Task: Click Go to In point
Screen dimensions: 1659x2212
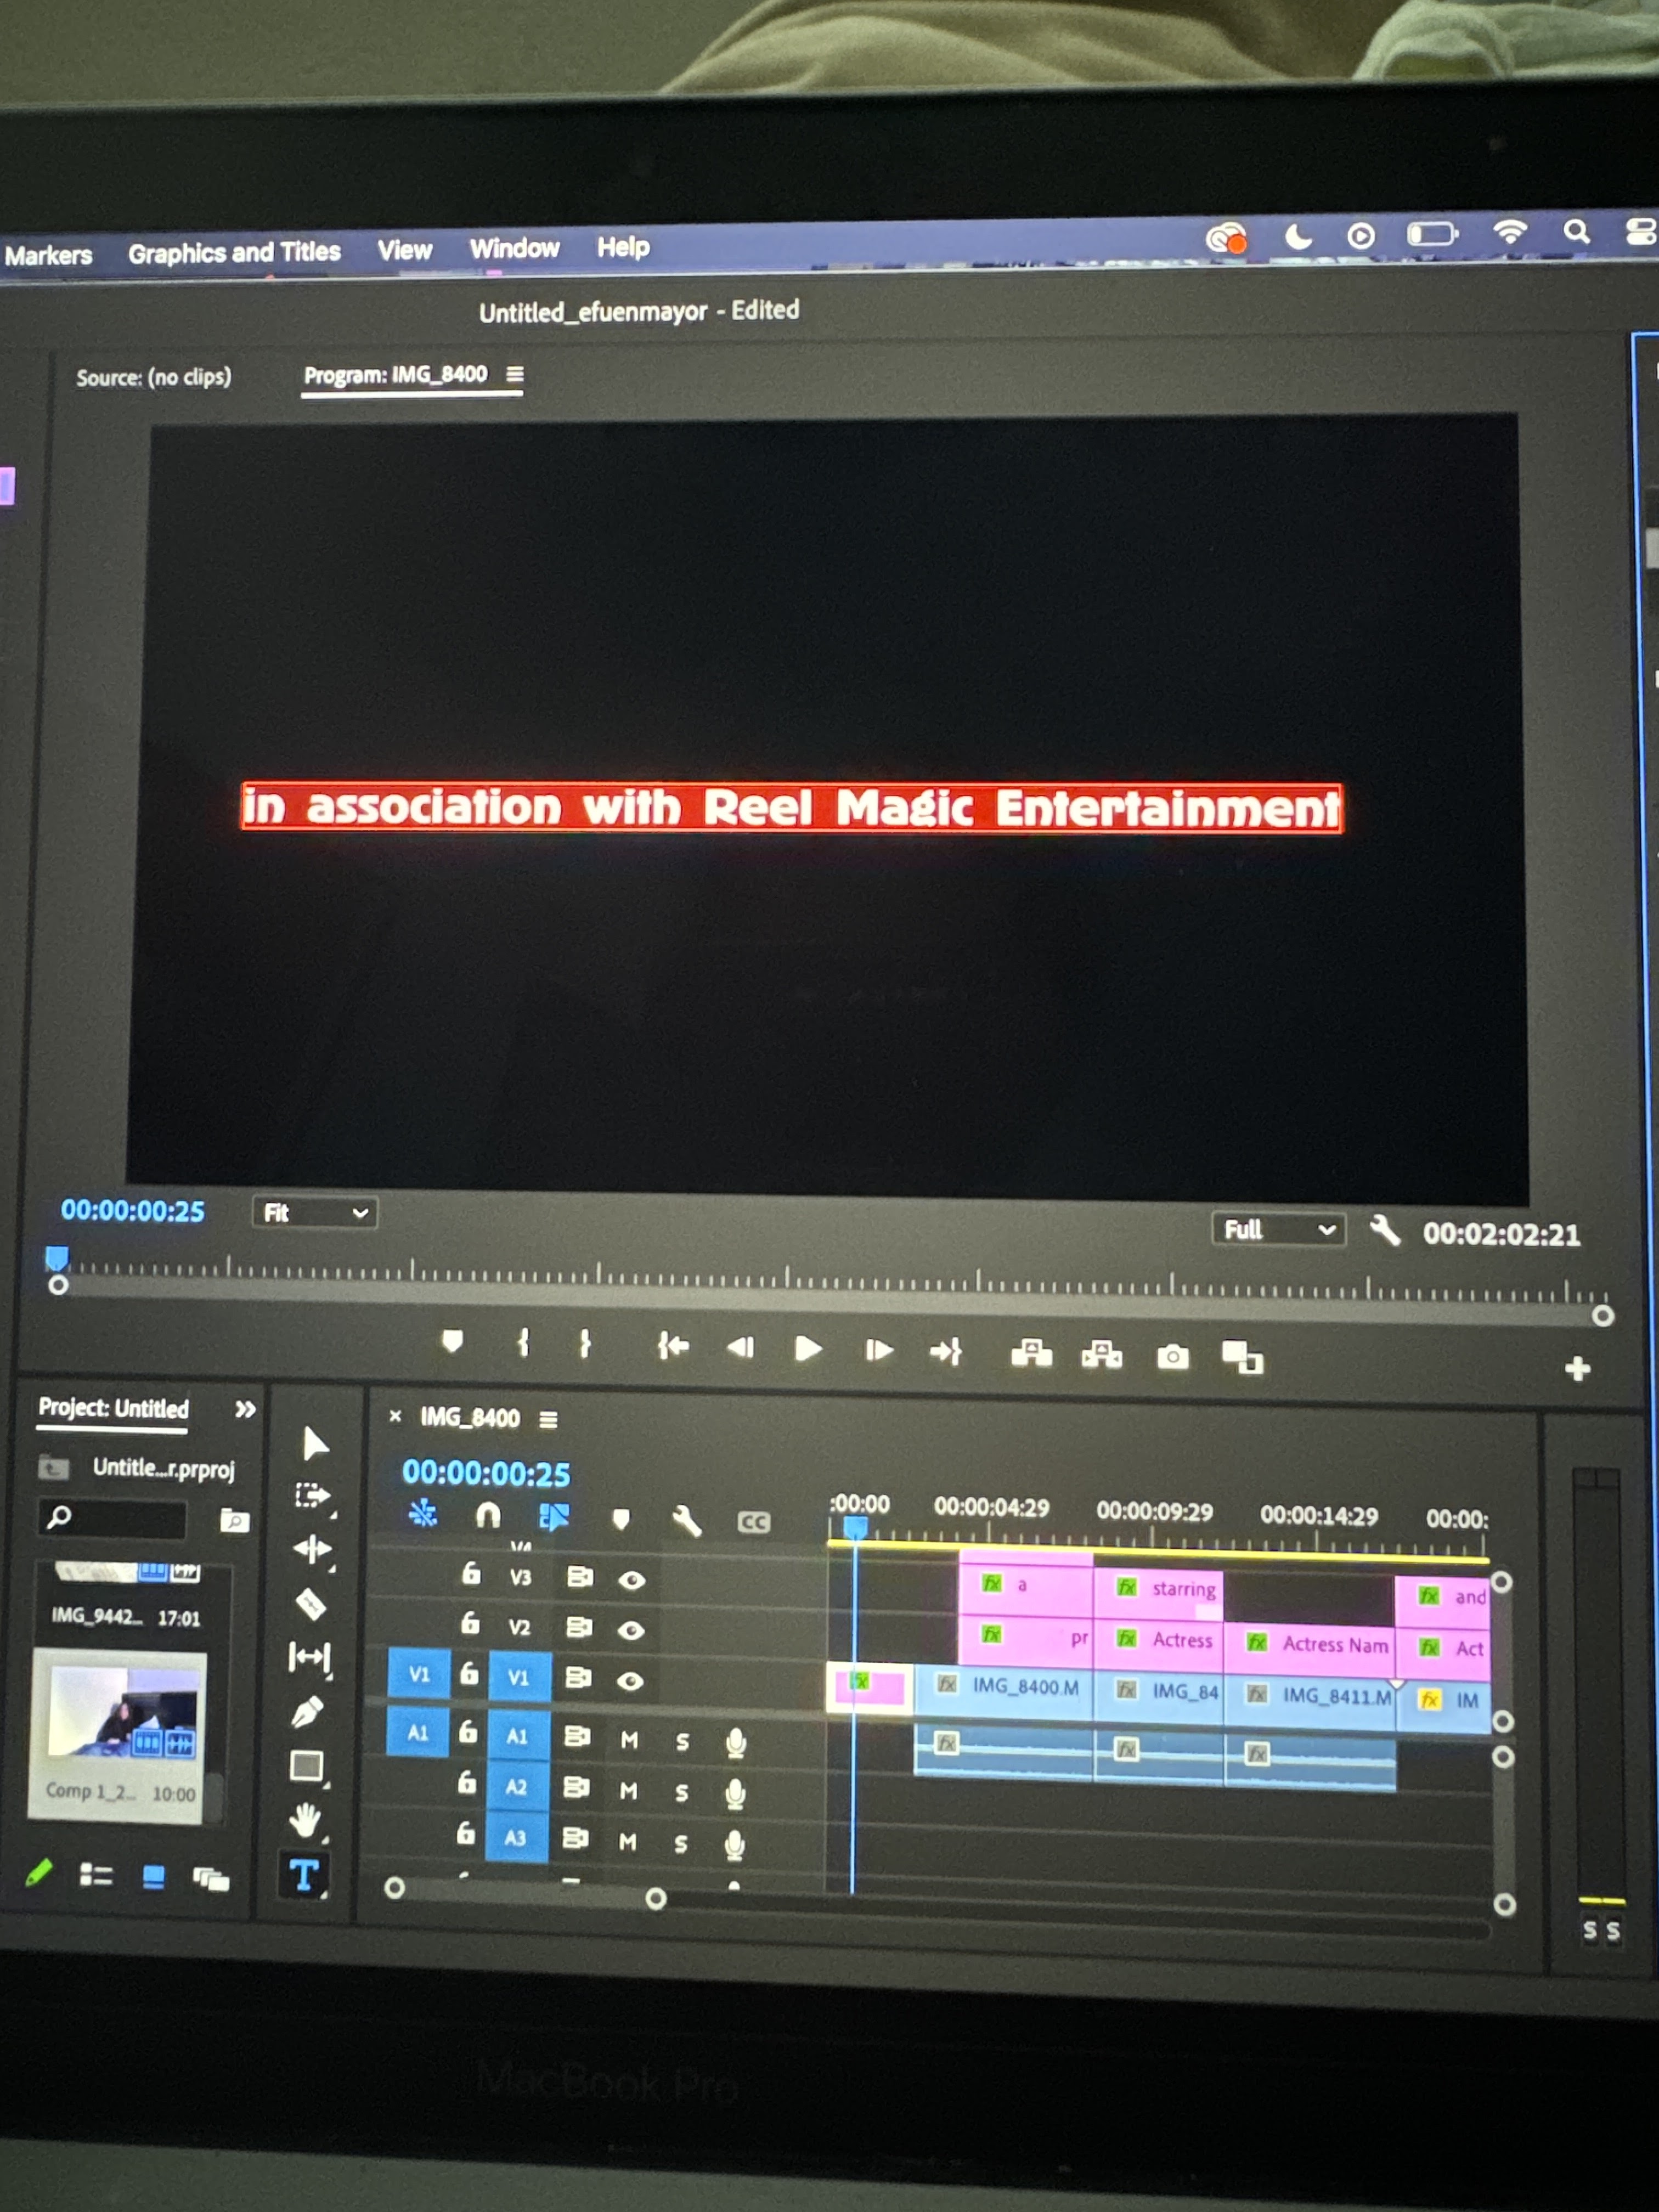Action: point(673,1346)
